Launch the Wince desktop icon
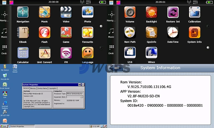This screenshot has width=214, height=128. (151, 53)
